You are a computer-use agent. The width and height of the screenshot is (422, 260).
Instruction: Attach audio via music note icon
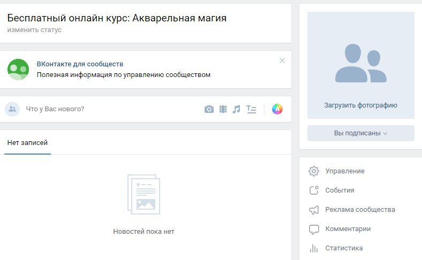click(236, 109)
